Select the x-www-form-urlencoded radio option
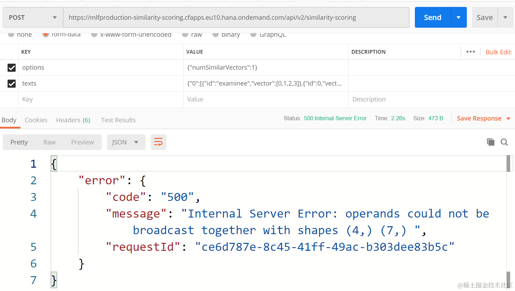This screenshot has height=291, width=515. [x=94, y=34]
